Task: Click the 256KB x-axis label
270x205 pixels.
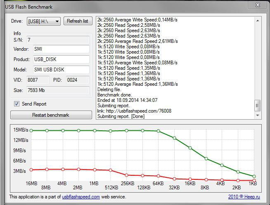Action: click(x=128, y=184)
